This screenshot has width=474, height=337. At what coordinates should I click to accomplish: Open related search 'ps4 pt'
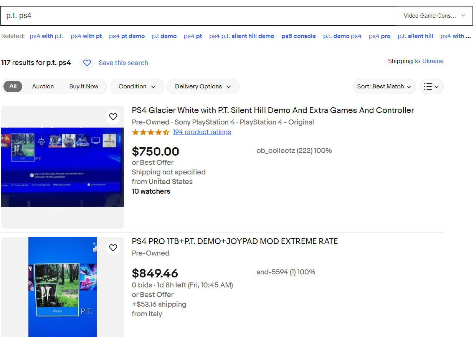pos(193,36)
